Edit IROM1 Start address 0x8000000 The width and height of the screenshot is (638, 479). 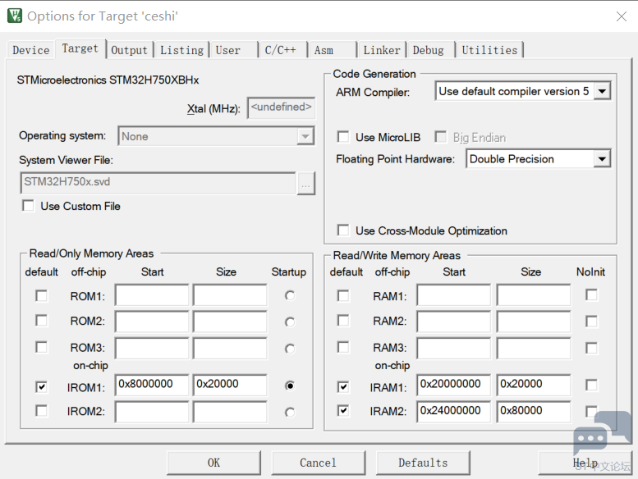[x=152, y=385]
